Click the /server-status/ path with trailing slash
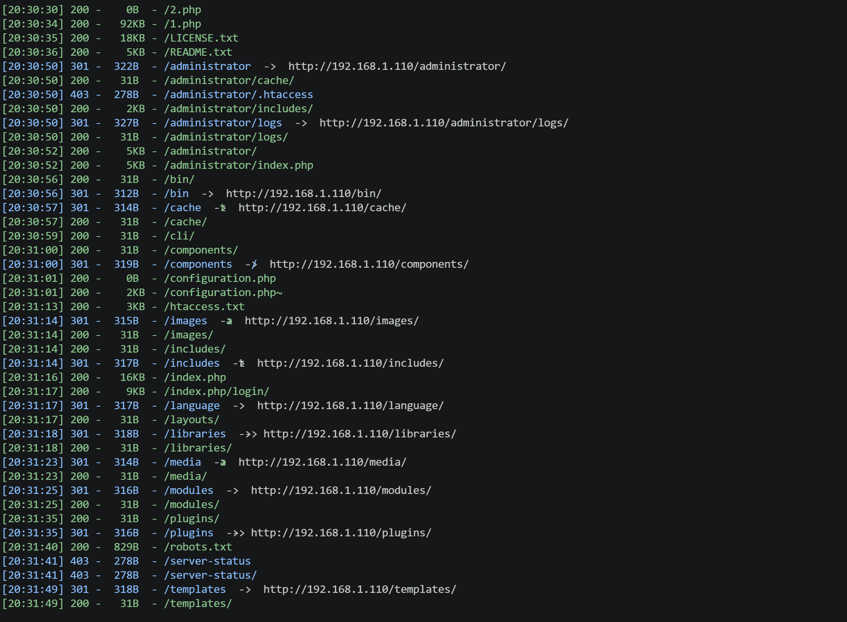This screenshot has width=847, height=622. [x=210, y=575]
